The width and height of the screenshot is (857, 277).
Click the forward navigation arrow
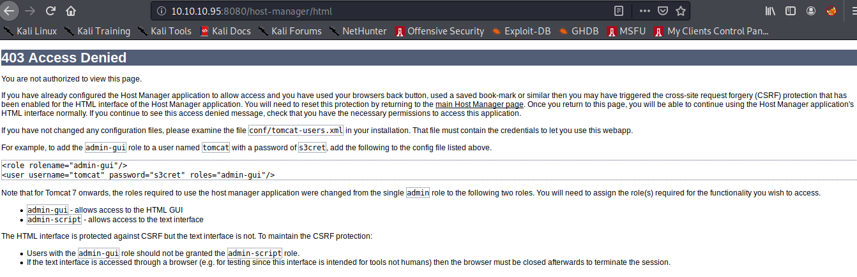tap(29, 11)
